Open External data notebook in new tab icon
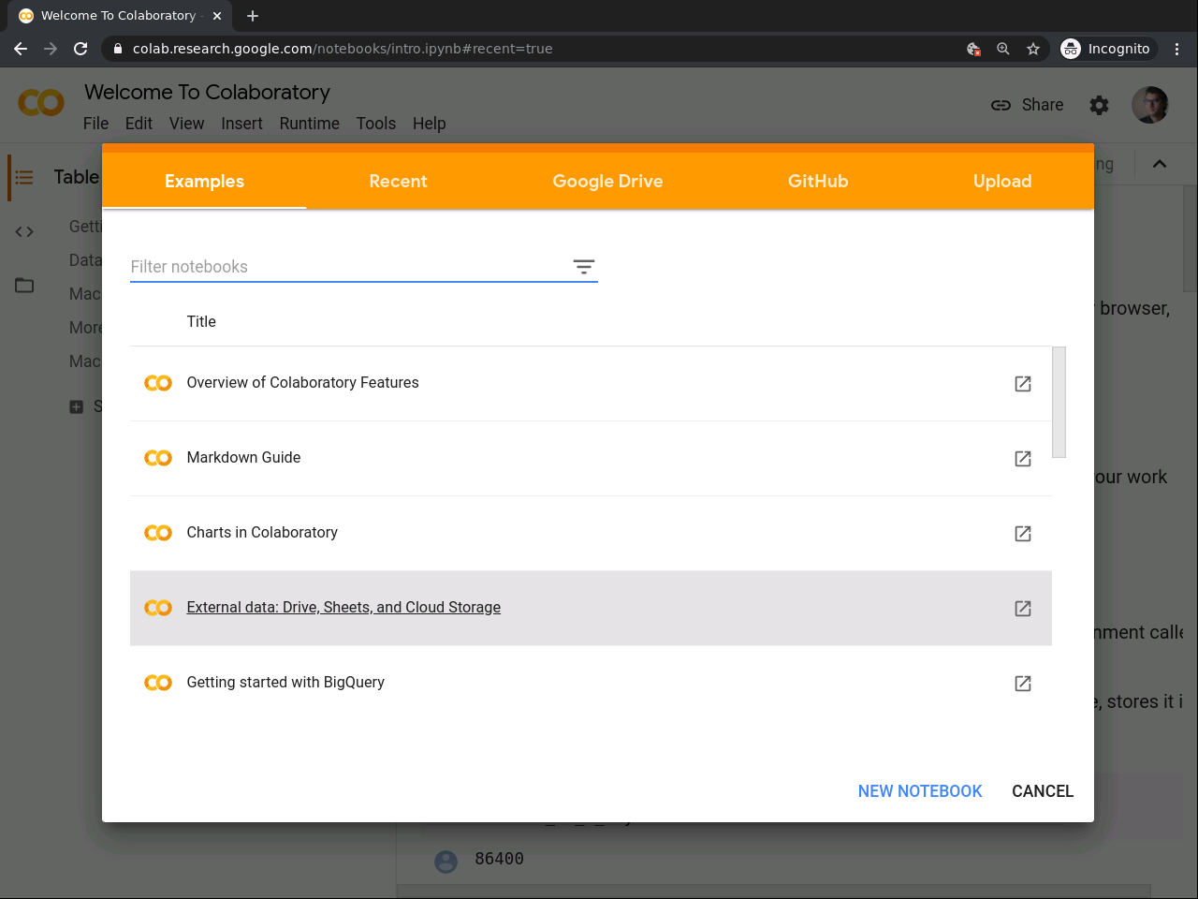This screenshot has height=899, width=1198. (x=1023, y=609)
